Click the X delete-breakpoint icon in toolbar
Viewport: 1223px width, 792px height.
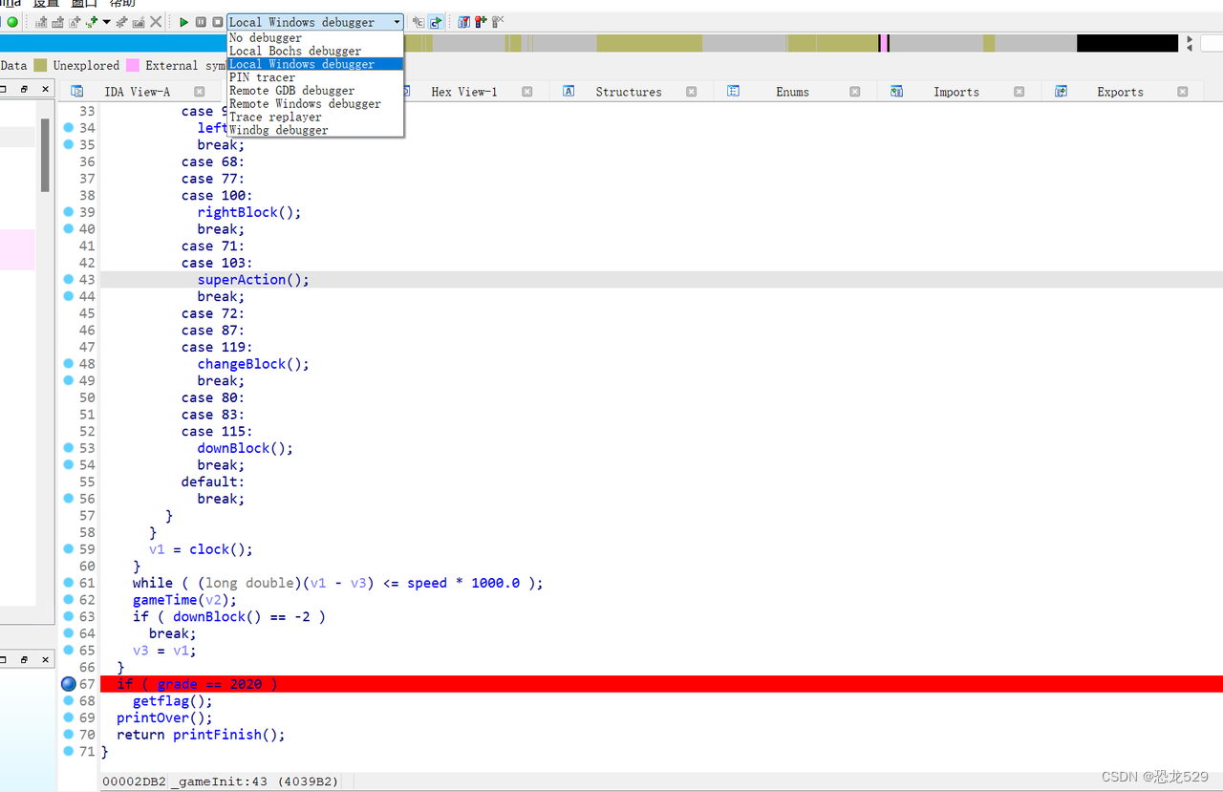point(156,22)
